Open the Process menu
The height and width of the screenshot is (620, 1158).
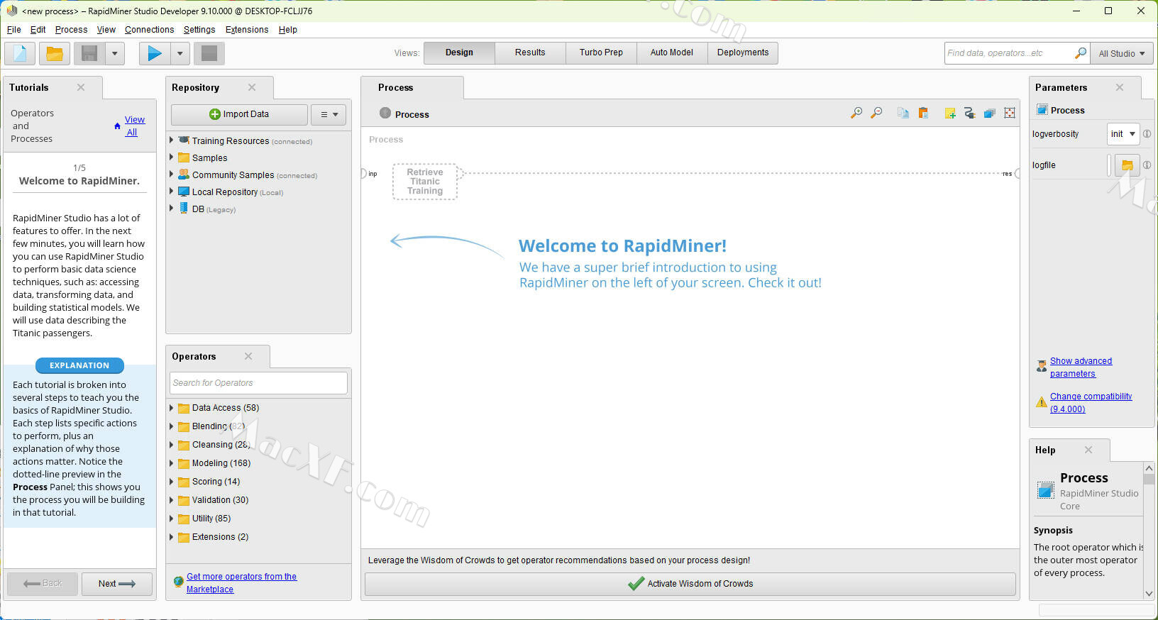[x=71, y=30]
